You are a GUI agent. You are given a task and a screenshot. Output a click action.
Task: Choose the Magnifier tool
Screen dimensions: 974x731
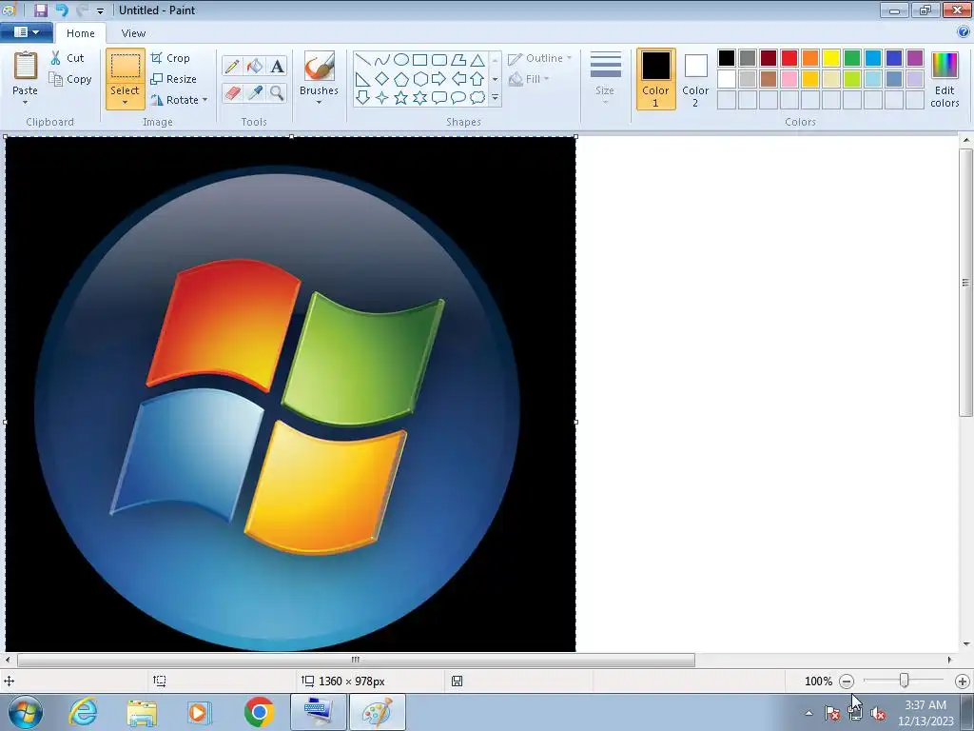[277, 92]
